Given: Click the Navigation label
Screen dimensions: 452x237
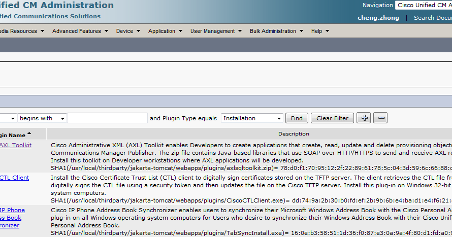Looking at the screenshot, I should pyautogui.click(x=378, y=5).
